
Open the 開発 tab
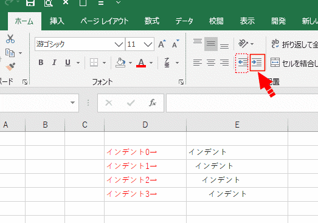point(278,21)
